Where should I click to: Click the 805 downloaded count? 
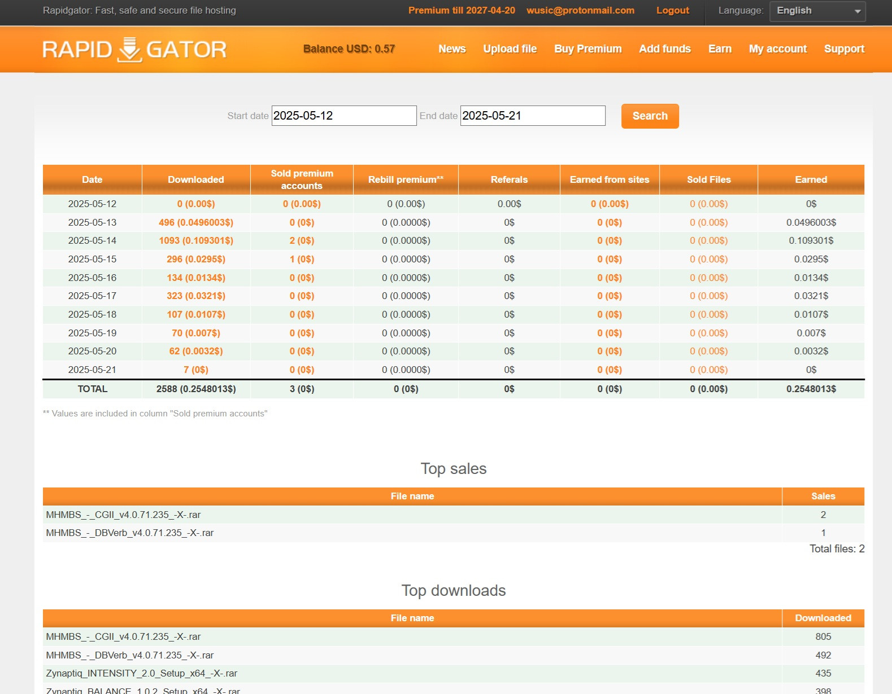point(823,636)
